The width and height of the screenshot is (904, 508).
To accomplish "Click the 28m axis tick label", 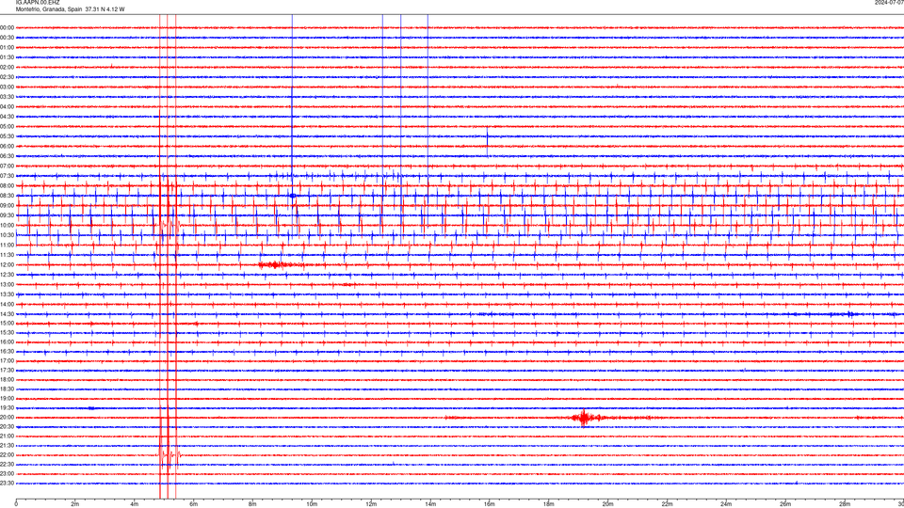I will (845, 504).
